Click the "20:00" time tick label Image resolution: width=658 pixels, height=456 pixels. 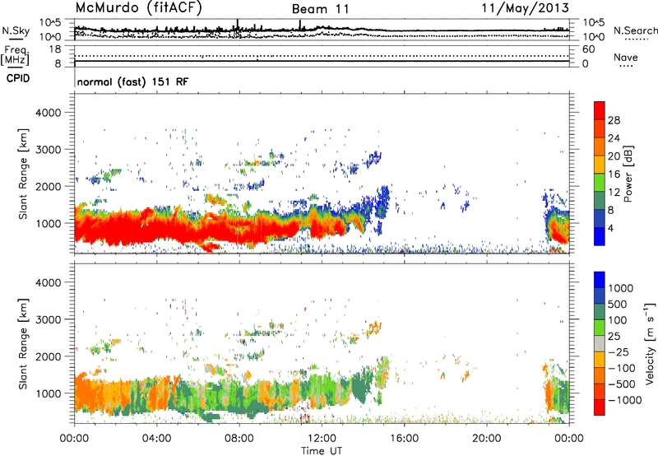click(487, 439)
